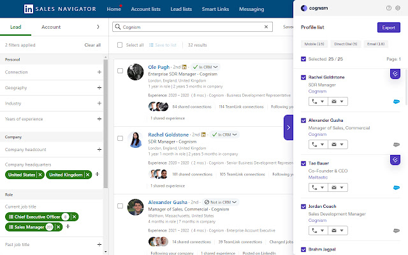Uncheck Tao Bauer in Cognism profile list
Image resolution: width=408 pixels, height=255 pixels.
[x=303, y=163]
